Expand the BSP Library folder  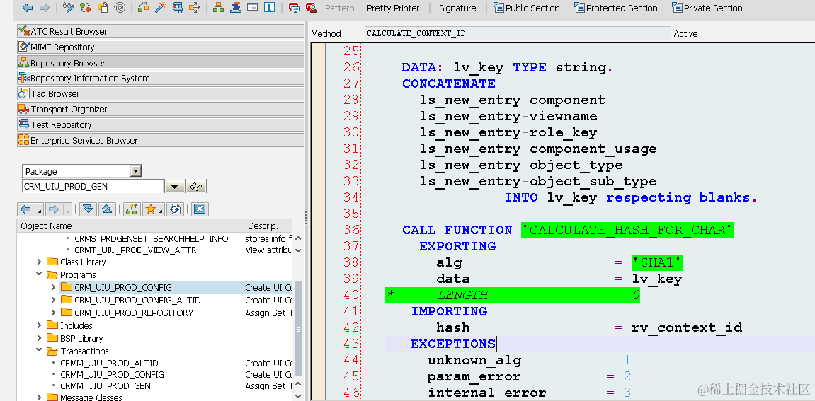click(39, 337)
